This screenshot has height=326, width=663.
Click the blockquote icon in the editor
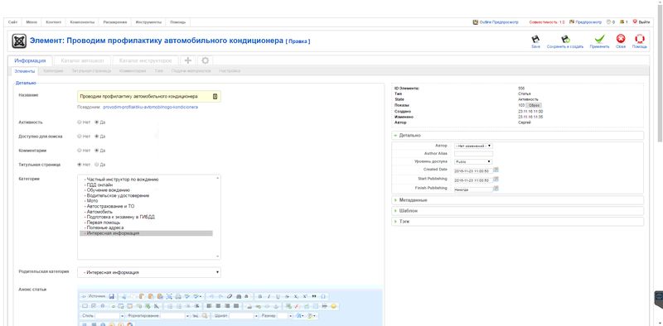tap(314, 296)
